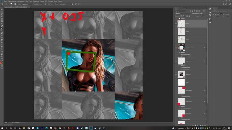Filter layers by type layer icon
232x130 pixels.
pos(195,11)
